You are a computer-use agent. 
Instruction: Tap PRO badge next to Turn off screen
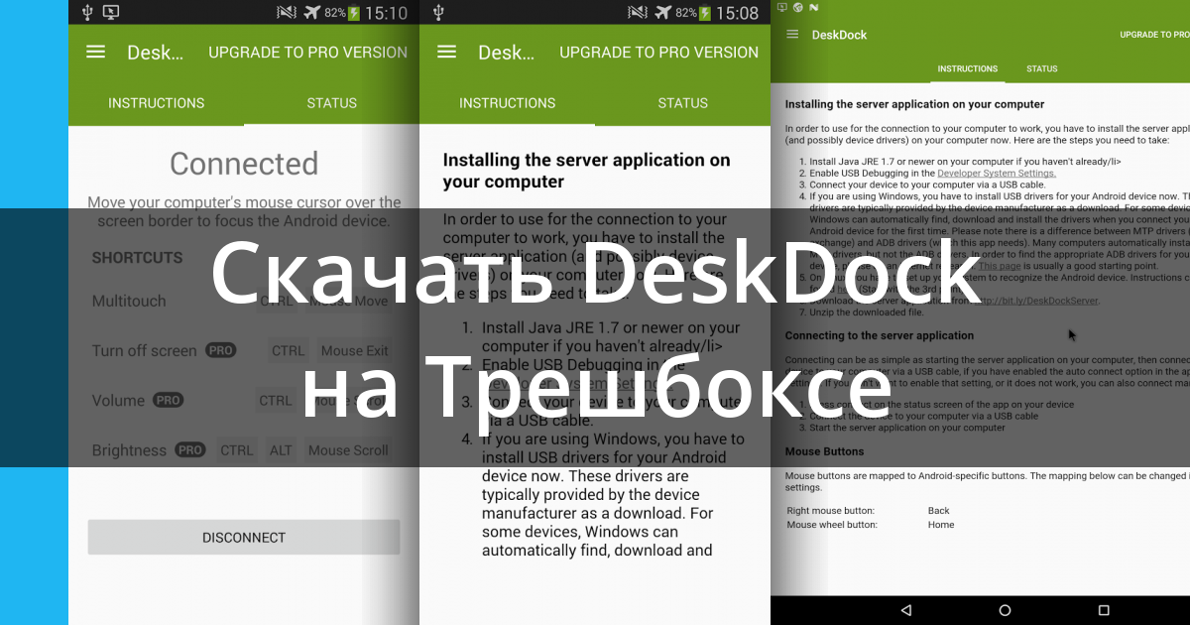[x=220, y=350]
